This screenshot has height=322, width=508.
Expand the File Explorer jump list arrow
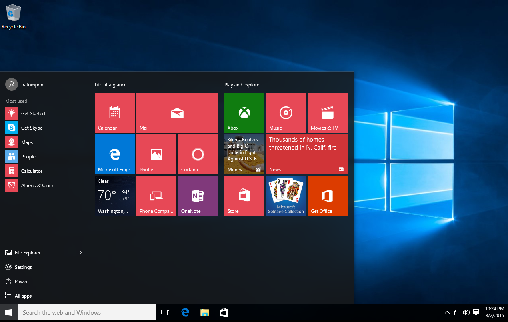[x=81, y=253]
